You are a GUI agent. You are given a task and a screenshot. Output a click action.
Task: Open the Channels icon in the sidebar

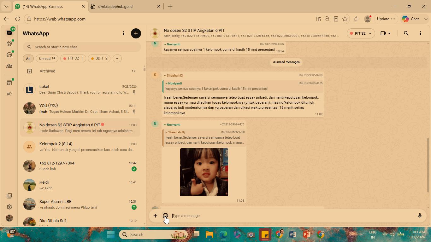(9, 55)
